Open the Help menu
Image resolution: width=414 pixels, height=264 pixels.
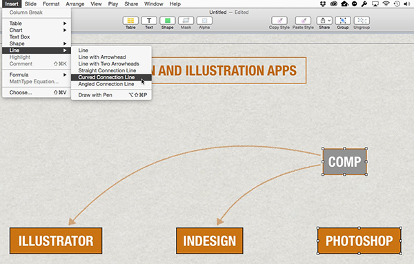click(x=175, y=3)
